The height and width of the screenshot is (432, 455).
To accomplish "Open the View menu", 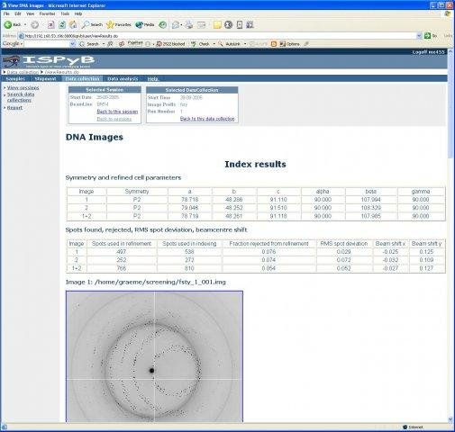I will [x=30, y=13].
